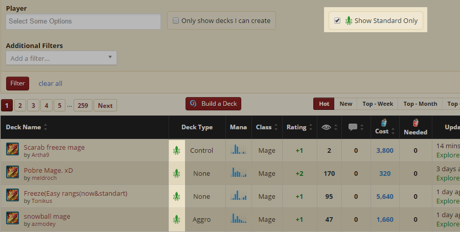Click standard kraken icon in Scarab freeze mage row
The width and height of the screenshot is (460, 232).
coord(177,150)
